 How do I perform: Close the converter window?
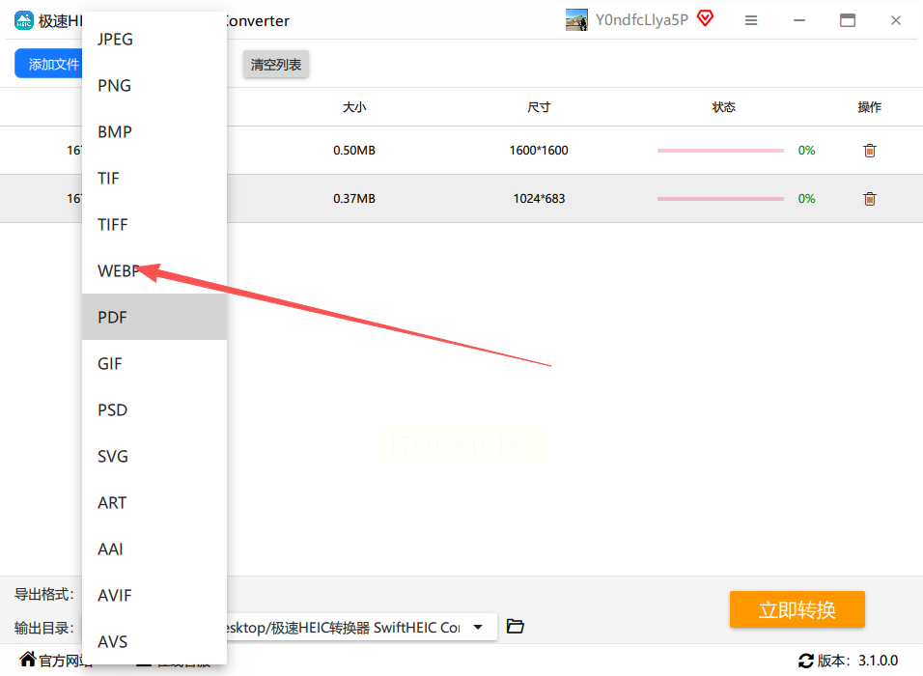[895, 20]
